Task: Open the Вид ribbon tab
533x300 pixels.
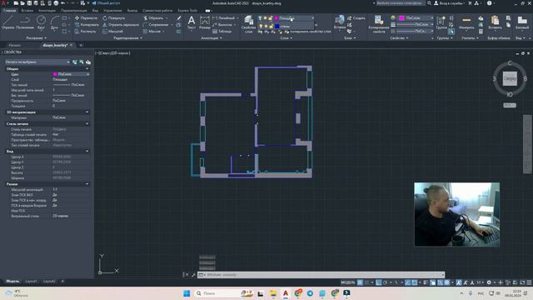Action: (95, 11)
